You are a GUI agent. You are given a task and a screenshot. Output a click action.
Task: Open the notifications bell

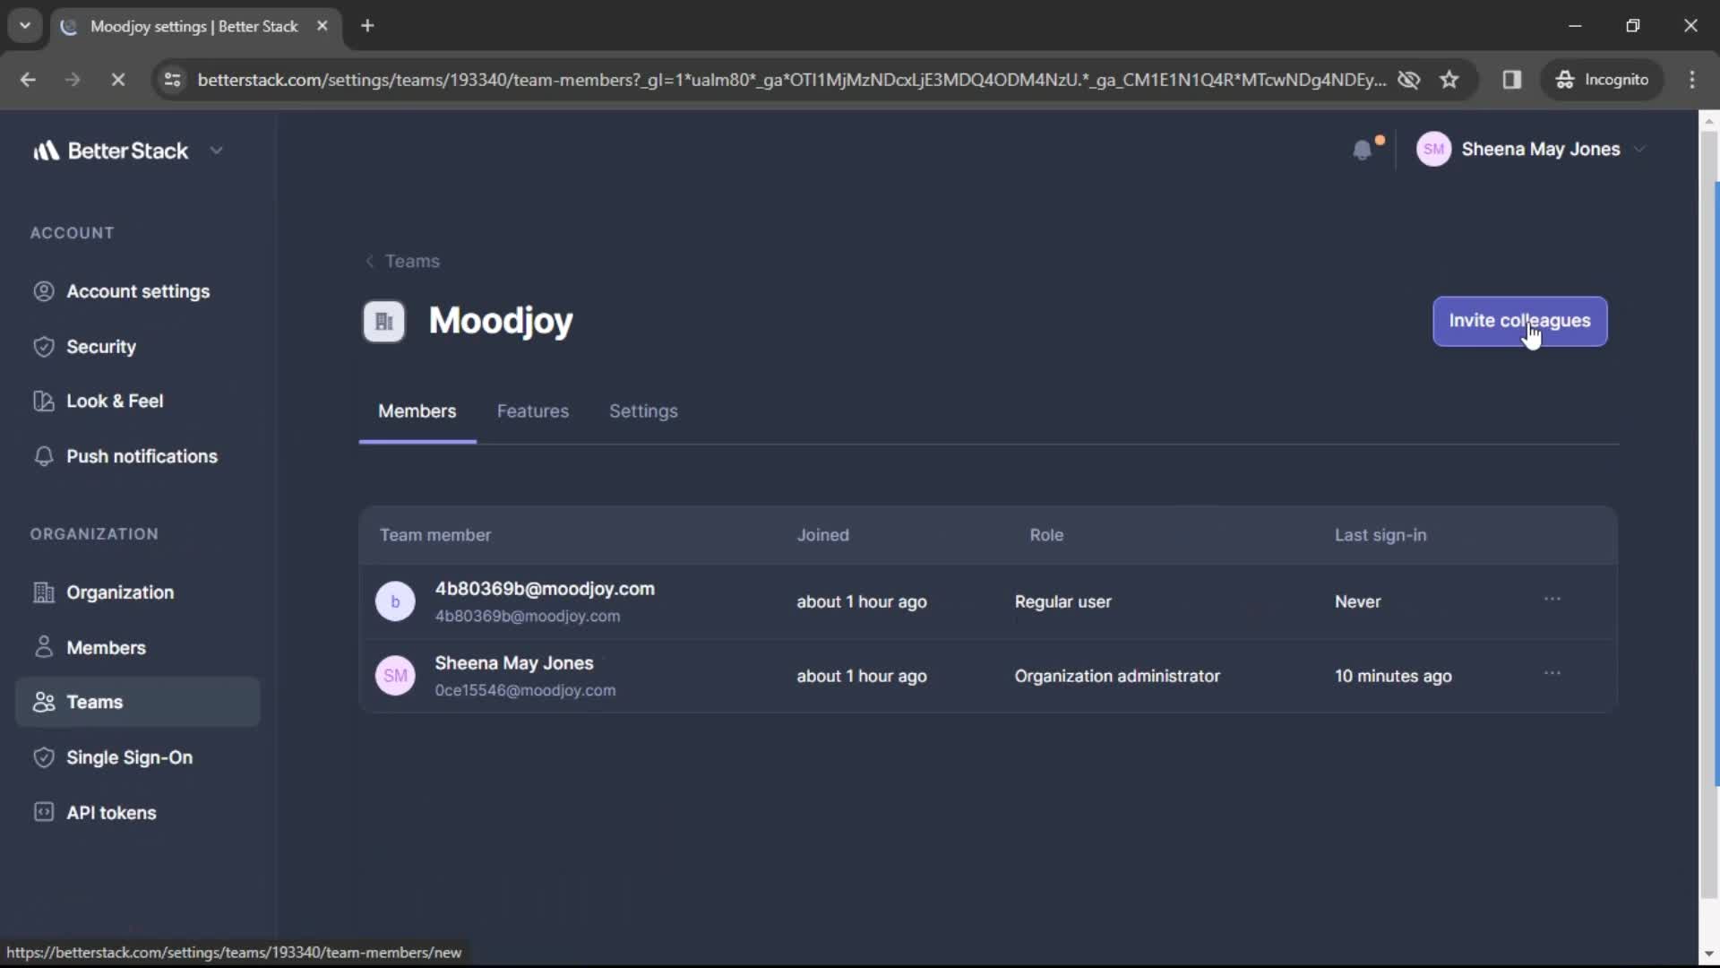click(x=1363, y=150)
